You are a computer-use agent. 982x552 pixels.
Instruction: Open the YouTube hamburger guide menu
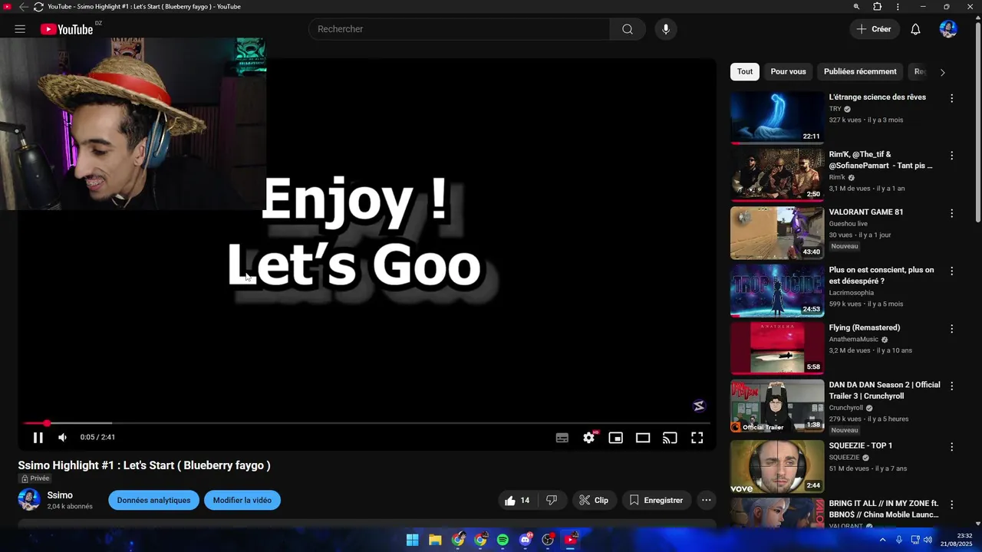[20, 29]
